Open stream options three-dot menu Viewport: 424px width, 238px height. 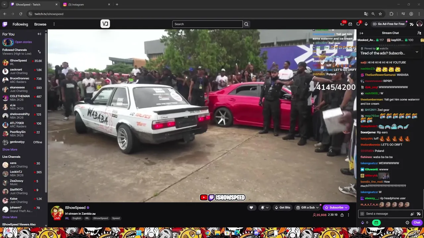pyautogui.click(x=348, y=215)
